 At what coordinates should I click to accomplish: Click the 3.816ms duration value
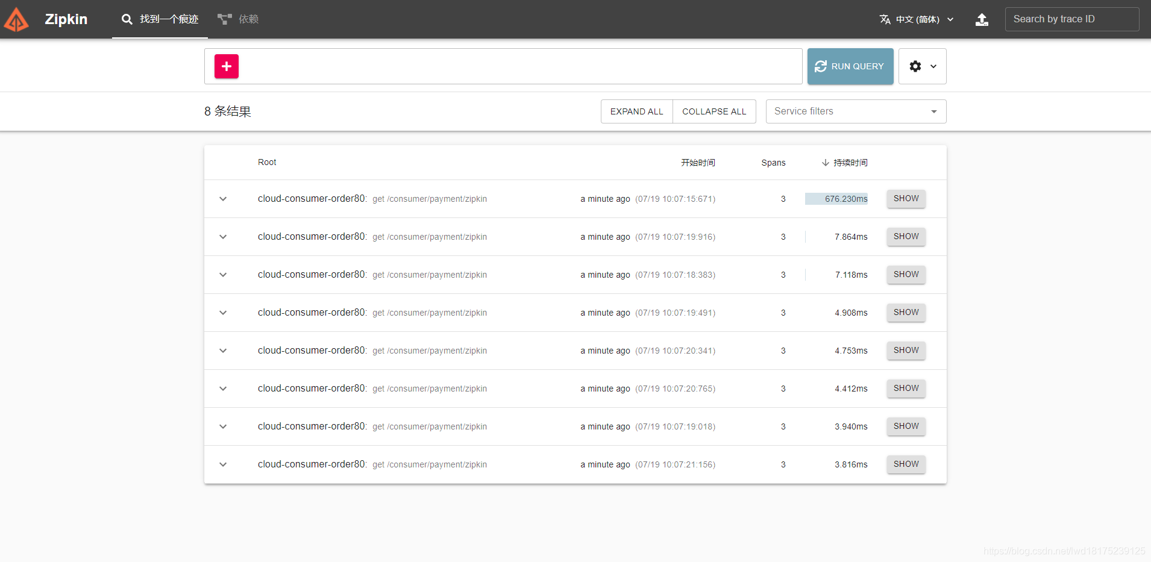point(851,464)
